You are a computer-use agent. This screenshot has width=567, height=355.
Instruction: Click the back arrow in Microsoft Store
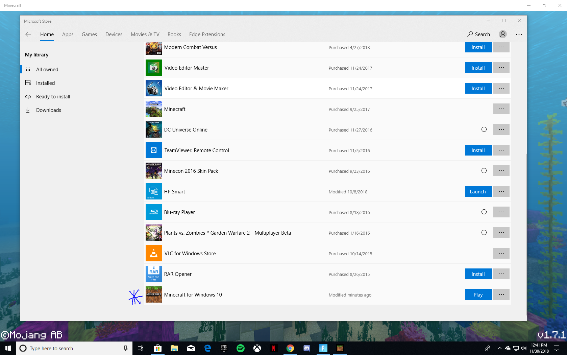[28, 34]
